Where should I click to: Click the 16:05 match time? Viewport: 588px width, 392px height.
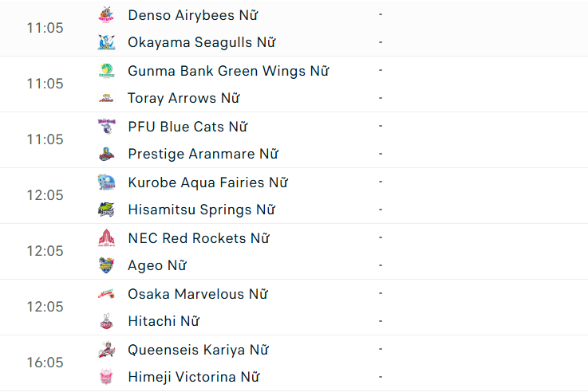coord(45,363)
